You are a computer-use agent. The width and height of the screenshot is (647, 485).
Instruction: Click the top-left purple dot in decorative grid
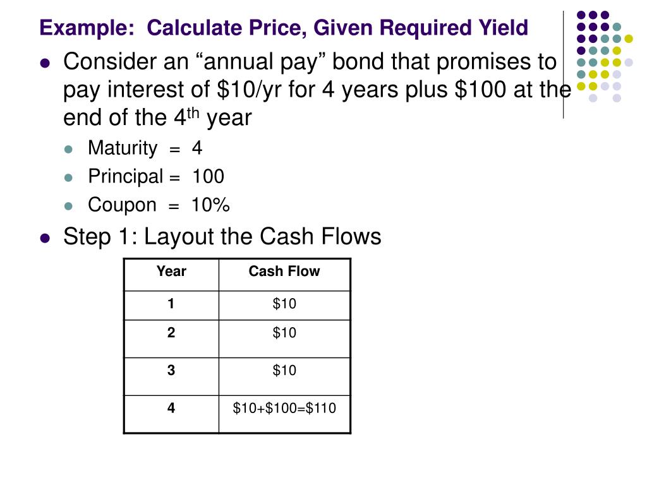click(582, 15)
